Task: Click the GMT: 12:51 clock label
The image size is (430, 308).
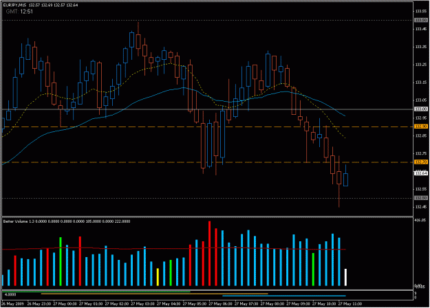Action: [x=19, y=12]
